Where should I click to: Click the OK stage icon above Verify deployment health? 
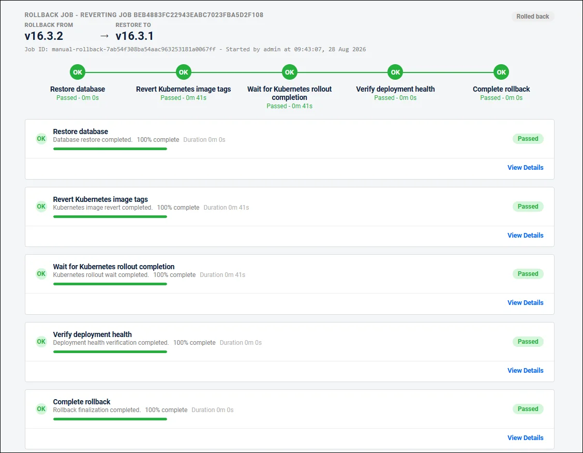click(x=395, y=72)
